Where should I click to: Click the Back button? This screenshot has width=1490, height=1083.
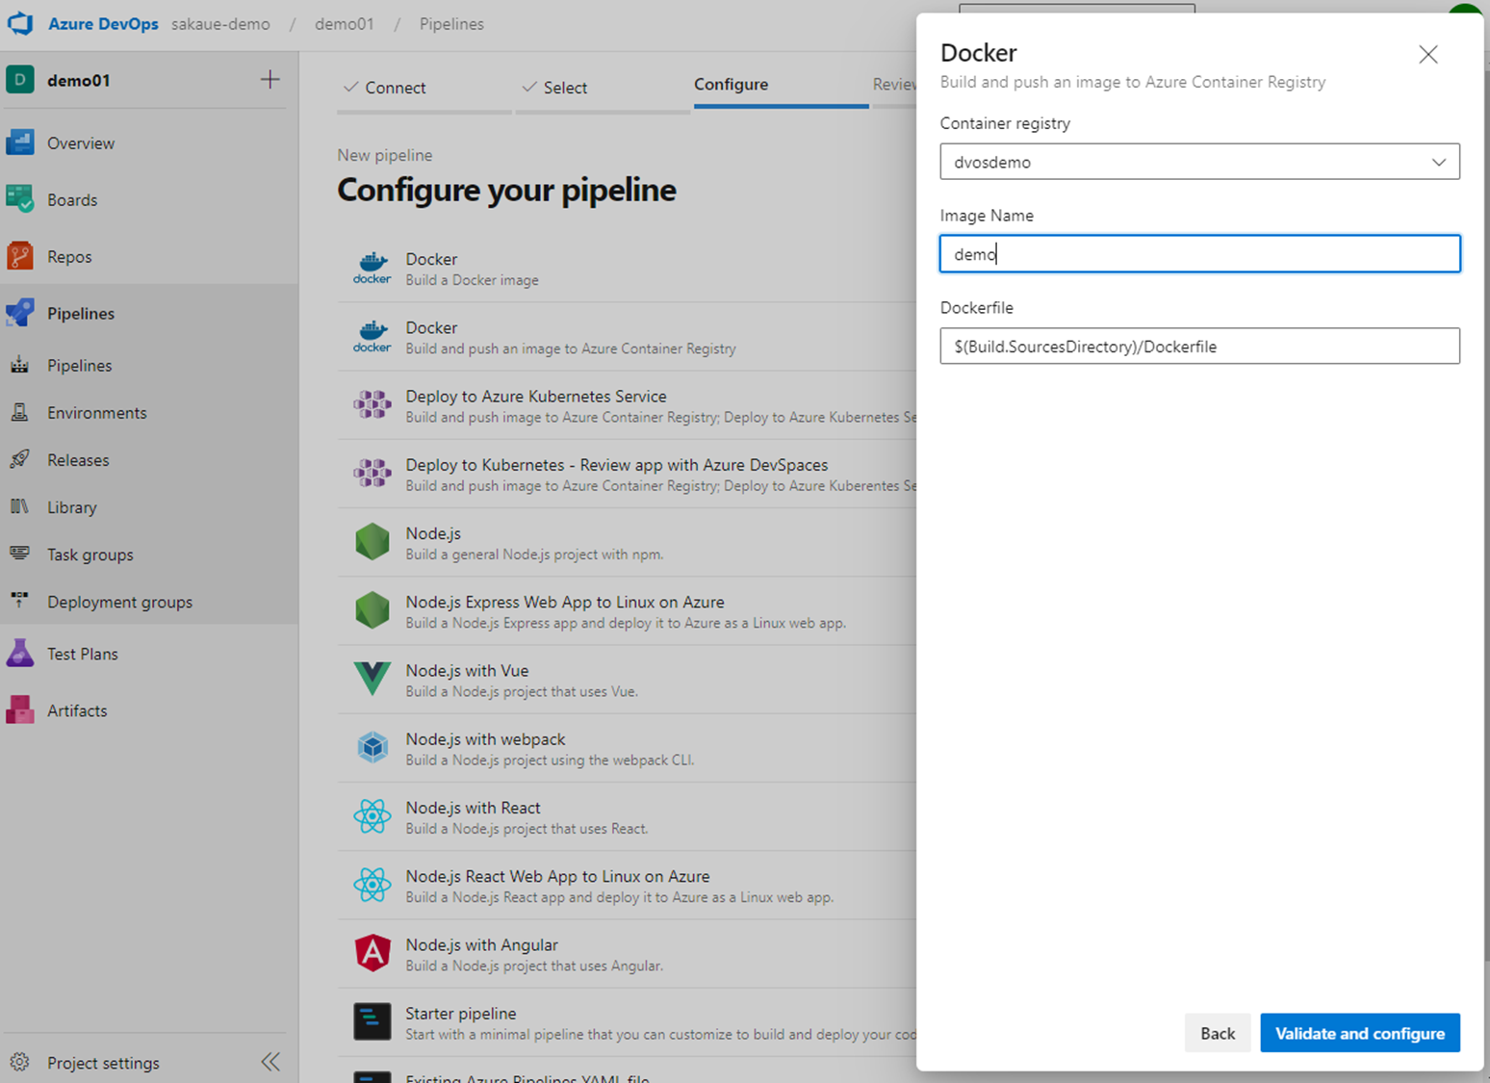pos(1218,1033)
